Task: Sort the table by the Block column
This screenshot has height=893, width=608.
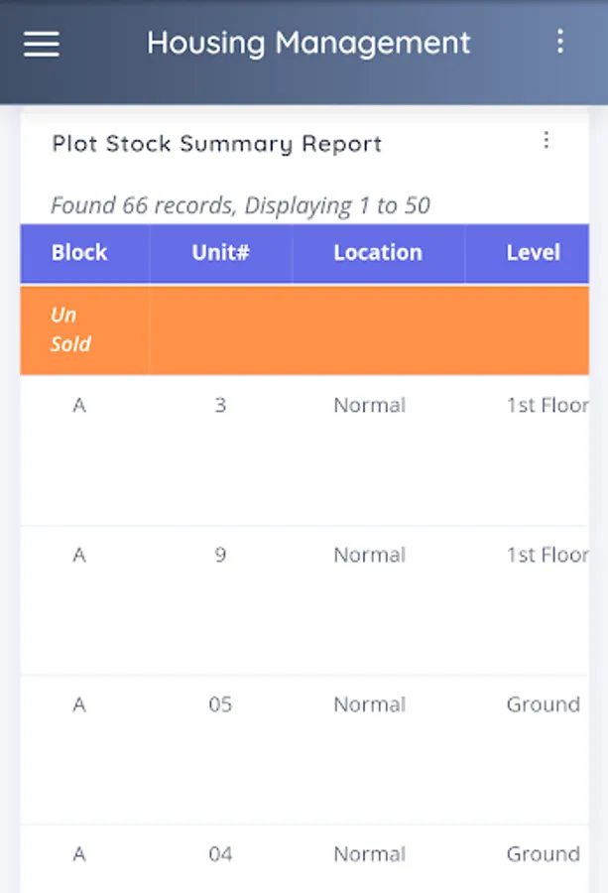Action: pos(79,253)
